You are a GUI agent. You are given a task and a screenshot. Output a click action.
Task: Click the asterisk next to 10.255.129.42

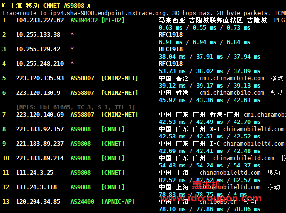72,49
